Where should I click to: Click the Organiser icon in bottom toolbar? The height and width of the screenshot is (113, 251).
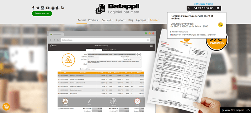coord(113,101)
